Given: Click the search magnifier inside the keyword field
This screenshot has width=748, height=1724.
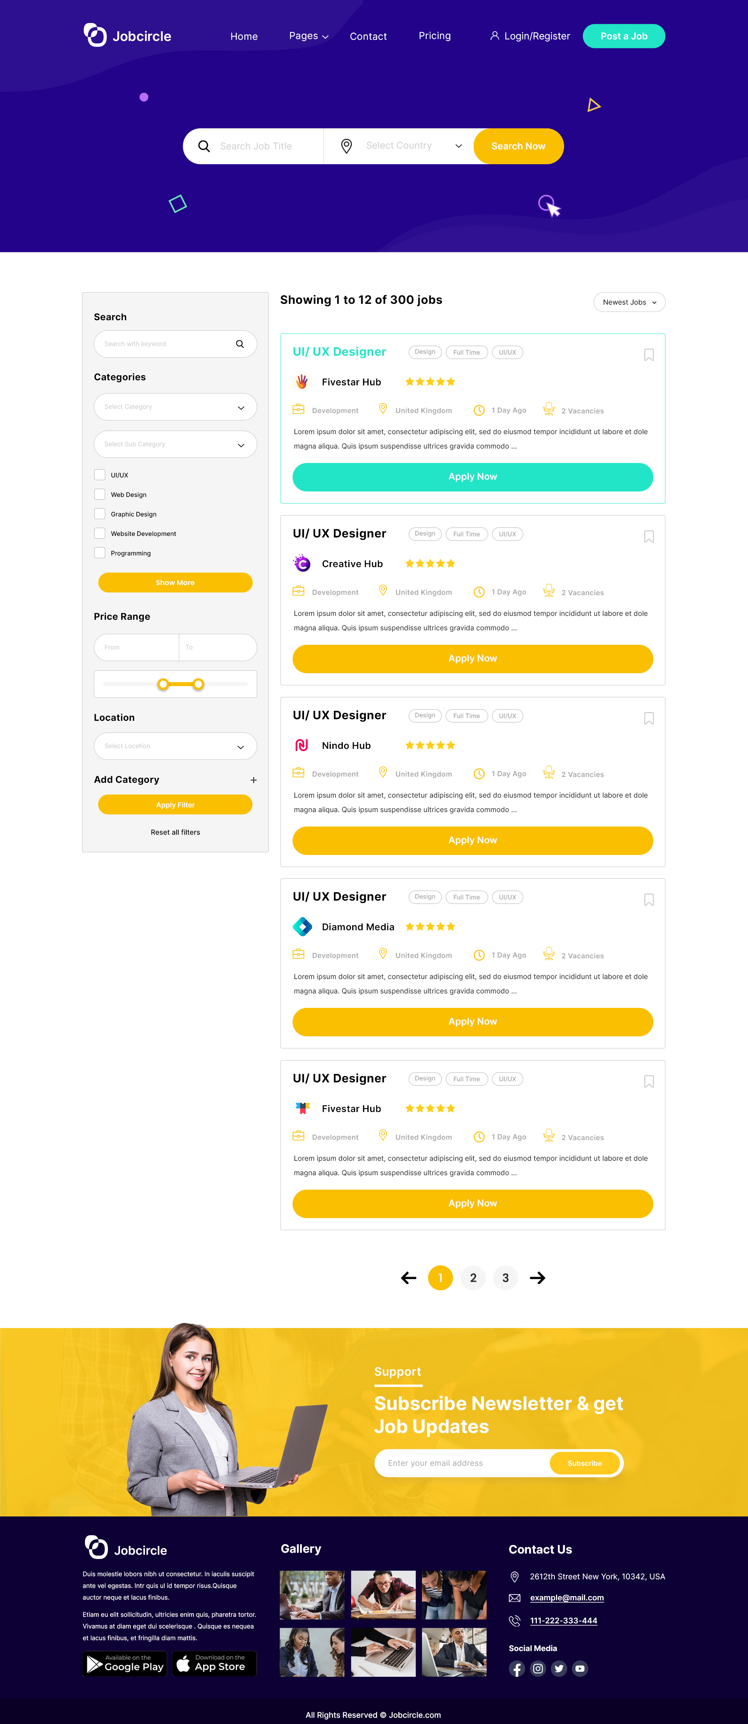Looking at the screenshot, I should pyautogui.click(x=239, y=343).
